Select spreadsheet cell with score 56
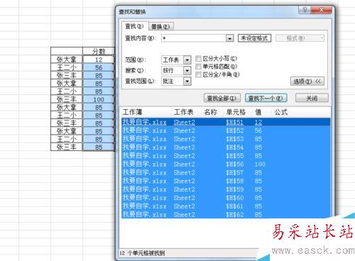 (99, 67)
